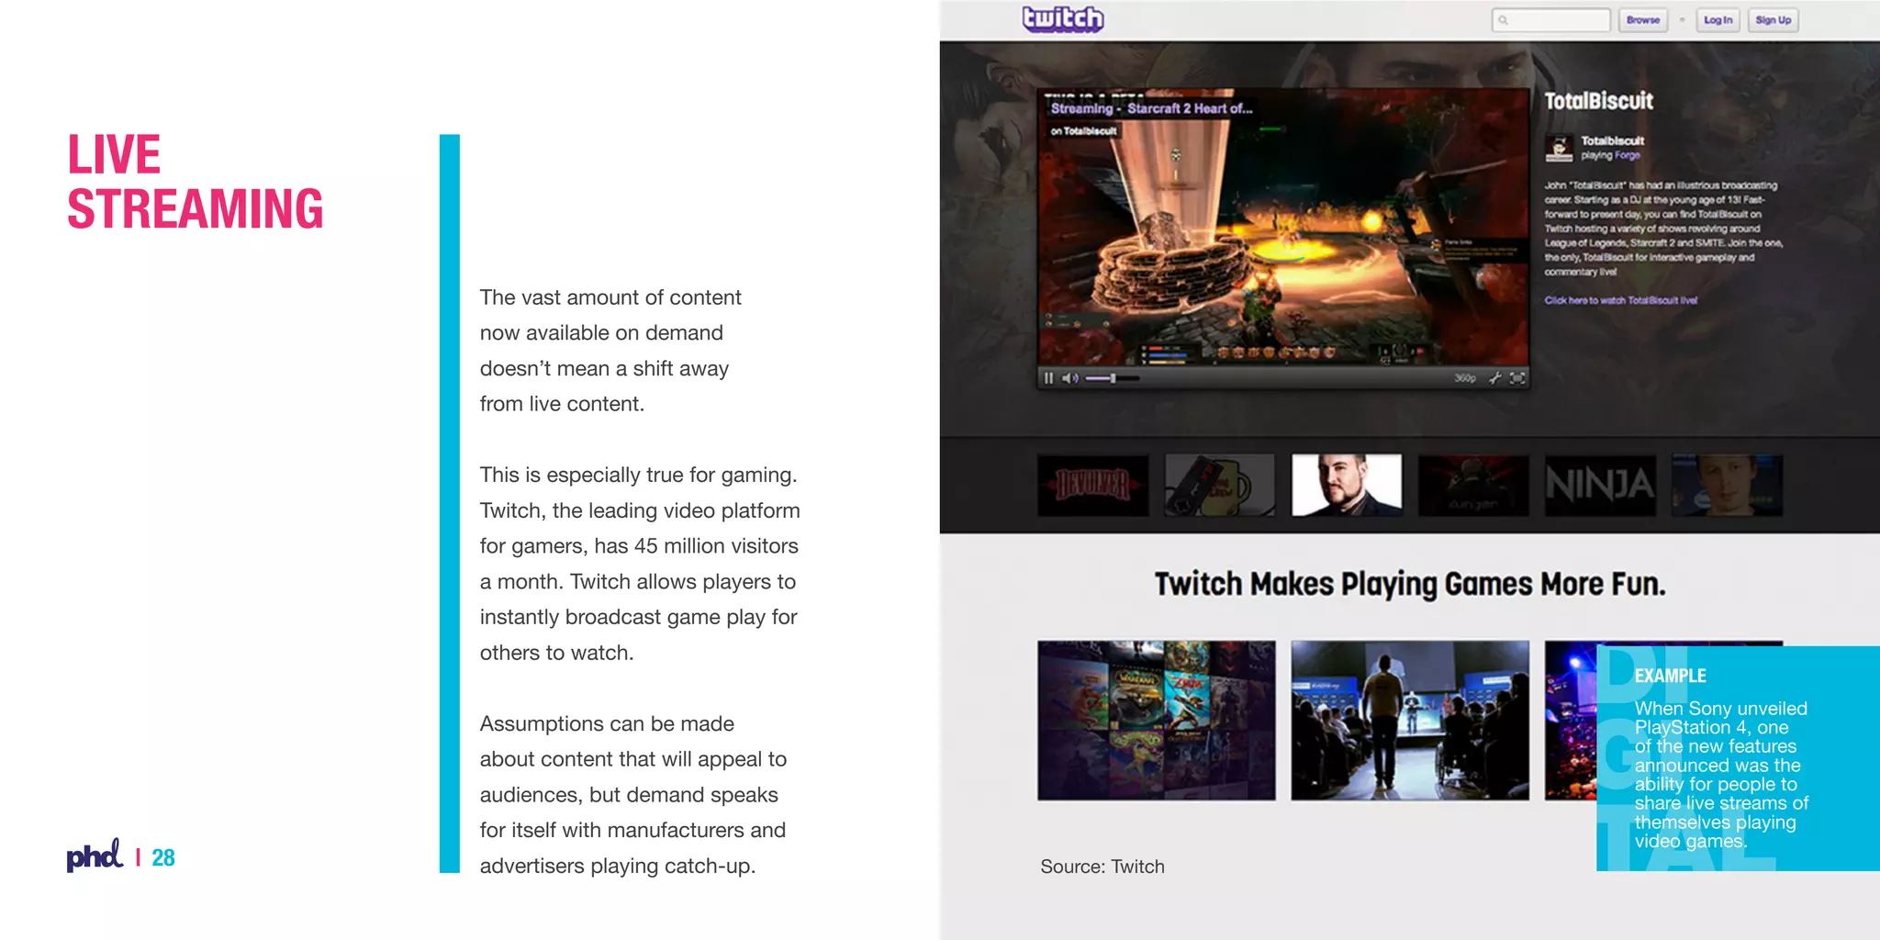Click the Twitch logo
1880x940 pixels.
point(1063,19)
